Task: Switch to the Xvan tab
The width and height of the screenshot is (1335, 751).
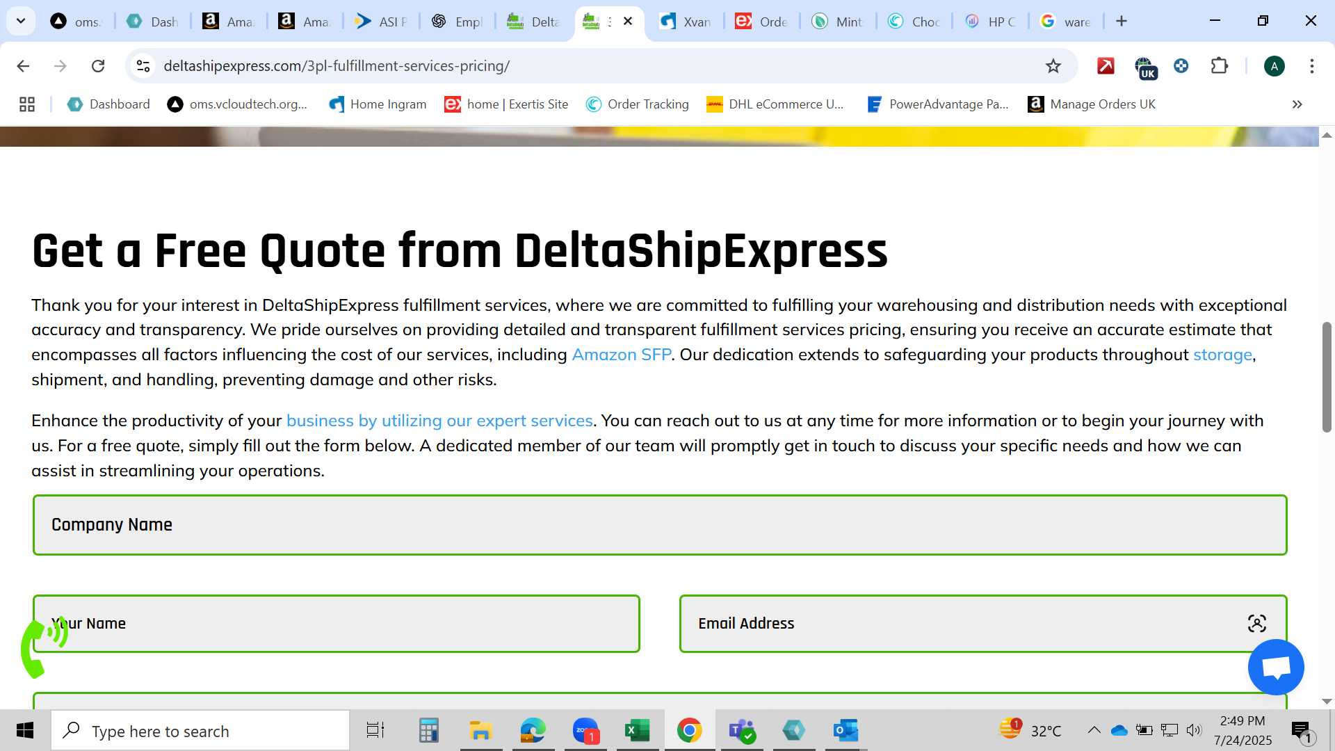Action: (x=686, y=22)
